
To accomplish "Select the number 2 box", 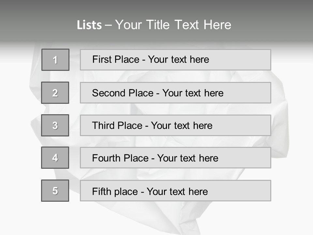I will coord(55,93).
